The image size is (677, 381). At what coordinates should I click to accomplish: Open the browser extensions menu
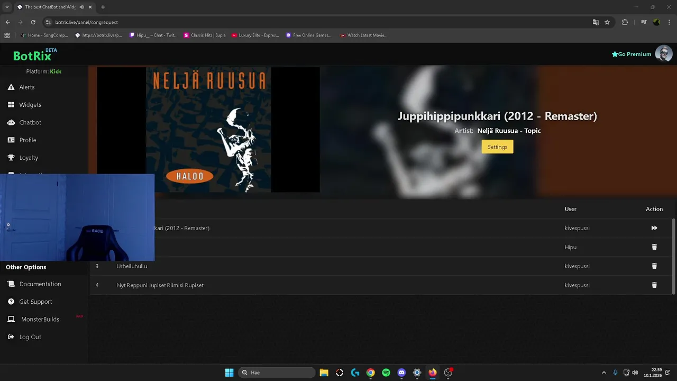click(625, 22)
